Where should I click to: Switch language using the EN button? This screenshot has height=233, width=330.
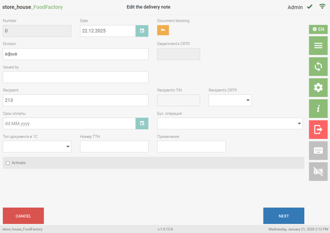point(318,29)
